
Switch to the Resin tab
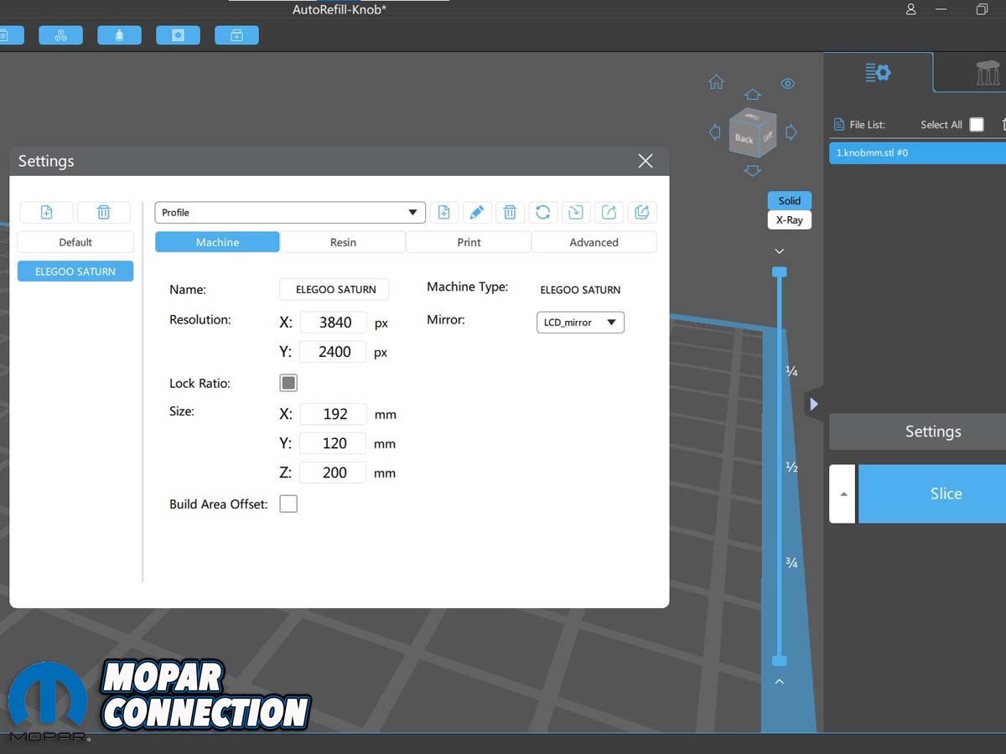[343, 242]
